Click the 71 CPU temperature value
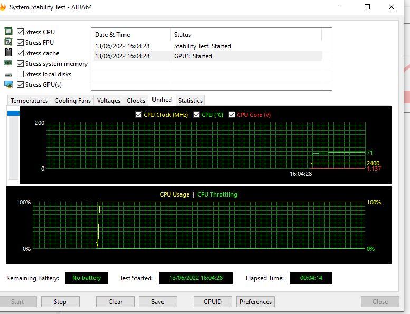The image size is (410, 314). tap(369, 153)
